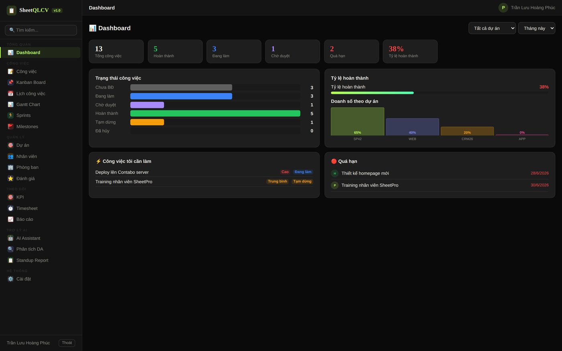
Task: Click user avatar P in header
Action: (503, 8)
